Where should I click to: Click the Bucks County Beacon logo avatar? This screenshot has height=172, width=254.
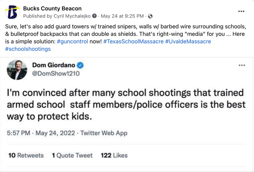[12, 12]
